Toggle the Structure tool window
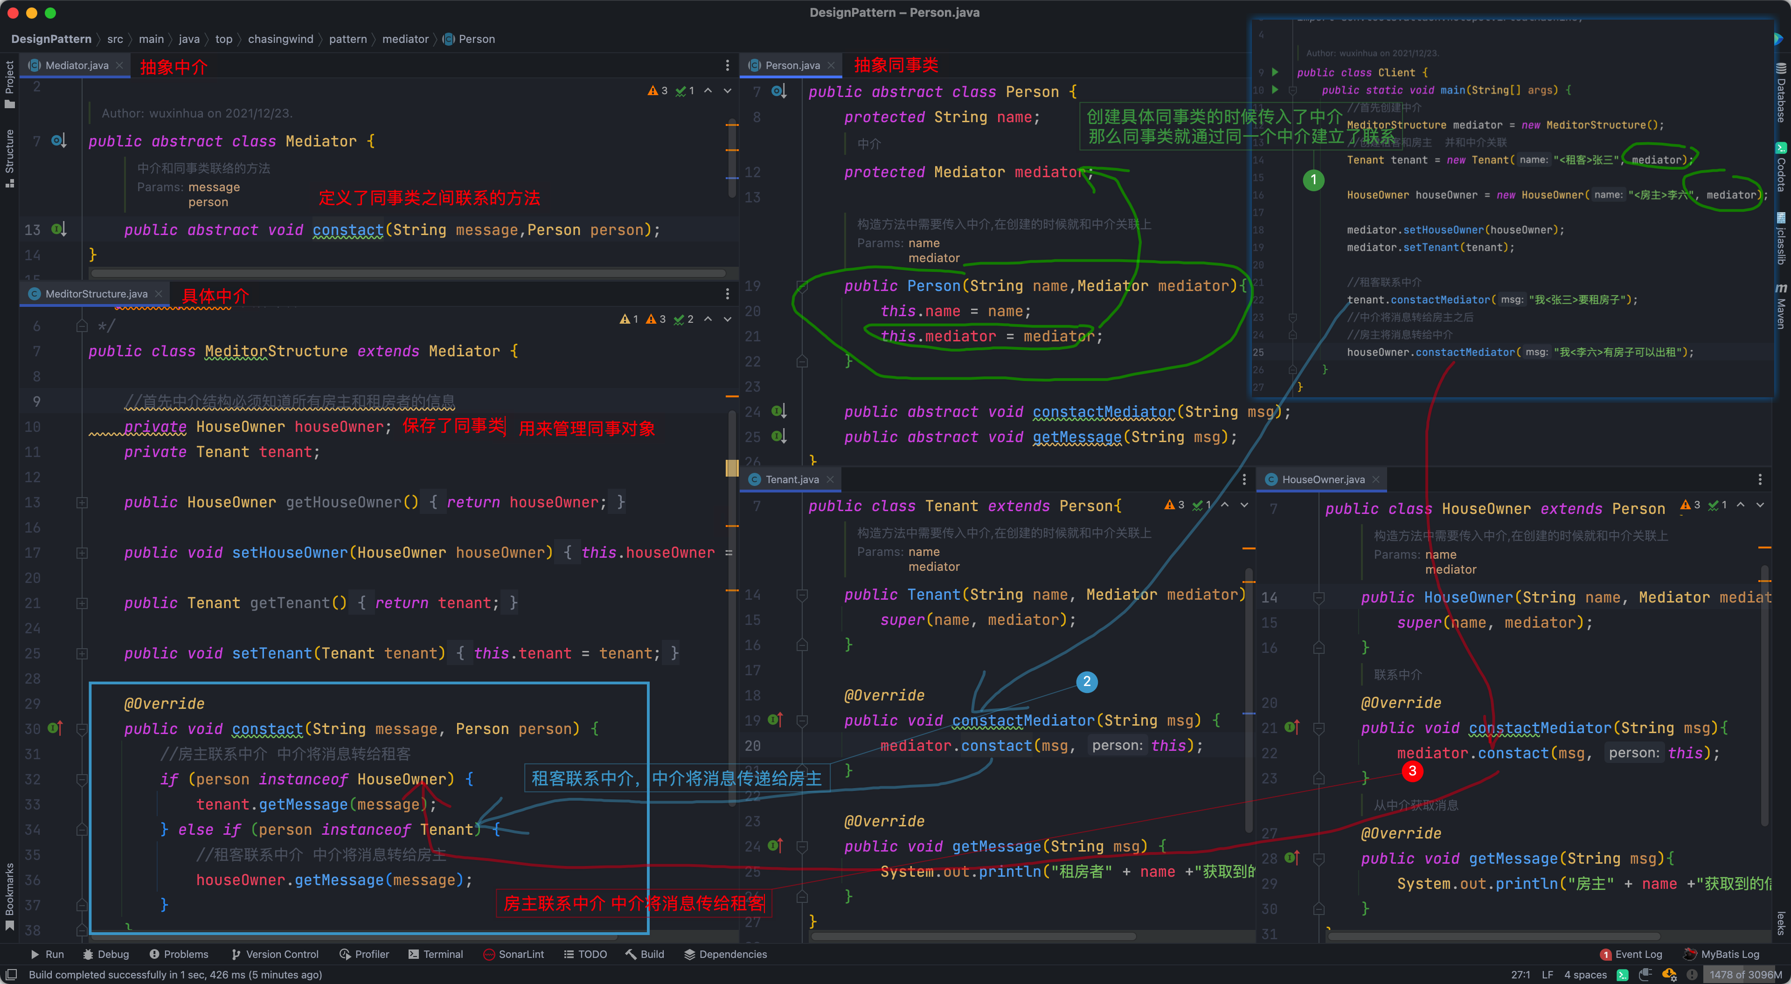Screen dimensions: 1791x984 pos(10,158)
